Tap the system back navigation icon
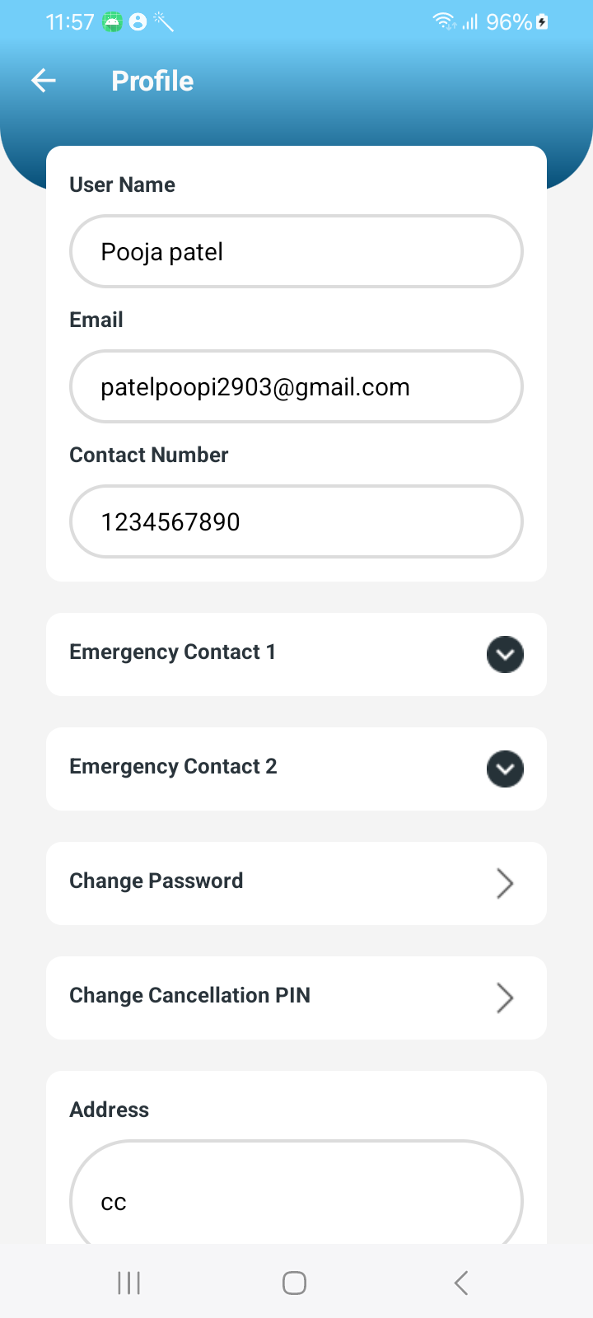Screen dimensions: 593x1318 pyautogui.click(x=461, y=1283)
